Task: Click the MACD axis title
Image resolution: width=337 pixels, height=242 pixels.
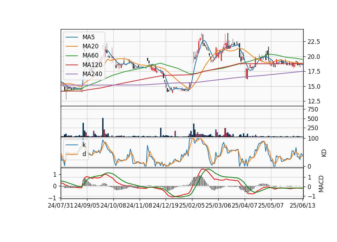Action: (x=321, y=184)
